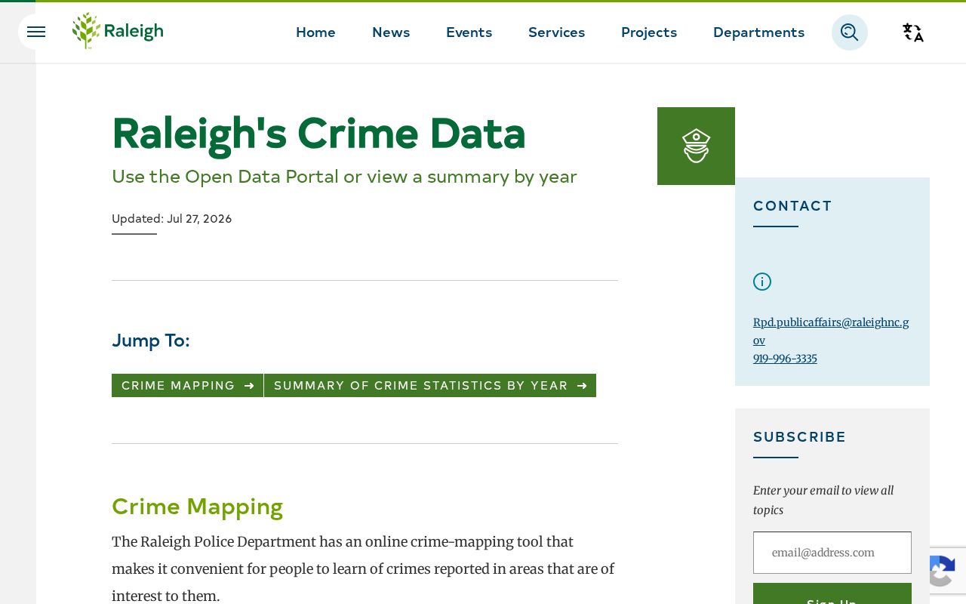Viewport: 966px width, 604px height.
Task: Click the Raleigh tree logo
Action: click(x=118, y=31)
